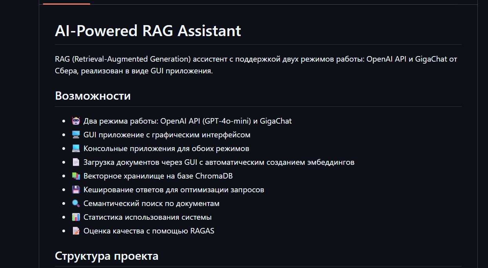Click the 'Кеширование ответов' list item text
Image resolution: width=488 pixels, height=268 pixels.
[174, 190]
